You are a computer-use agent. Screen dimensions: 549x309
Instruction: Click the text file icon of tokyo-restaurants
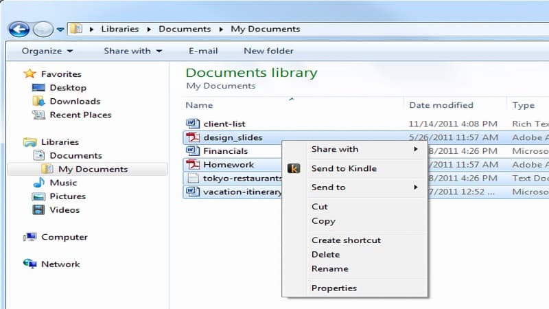point(193,178)
